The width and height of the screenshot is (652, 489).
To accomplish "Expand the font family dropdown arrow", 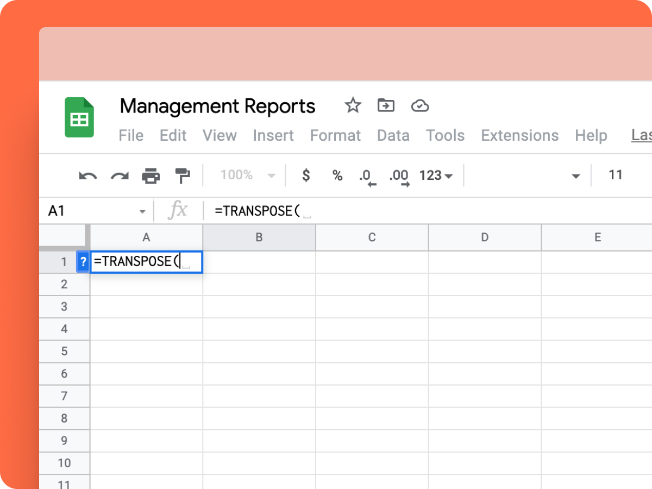I will pos(576,176).
